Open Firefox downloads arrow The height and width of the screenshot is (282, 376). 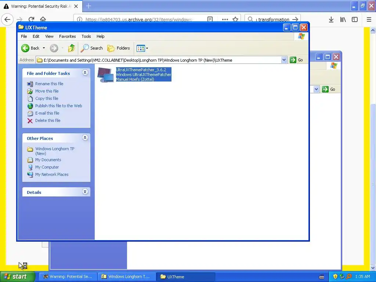click(x=331, y=20)
